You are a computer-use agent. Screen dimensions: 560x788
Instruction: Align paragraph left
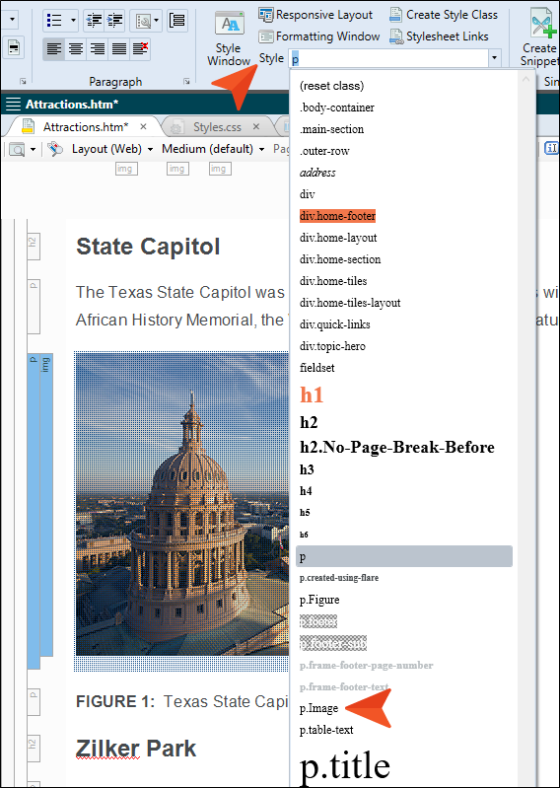click(54, 48)
